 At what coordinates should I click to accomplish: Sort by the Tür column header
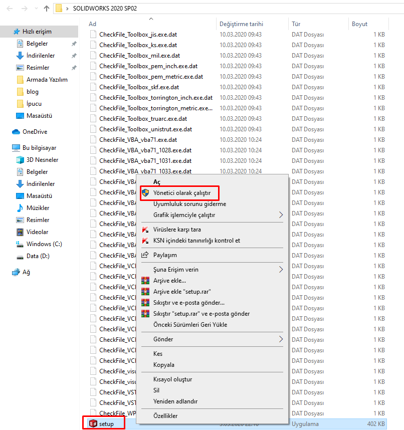pyautogui.click(x=296, y=24)
